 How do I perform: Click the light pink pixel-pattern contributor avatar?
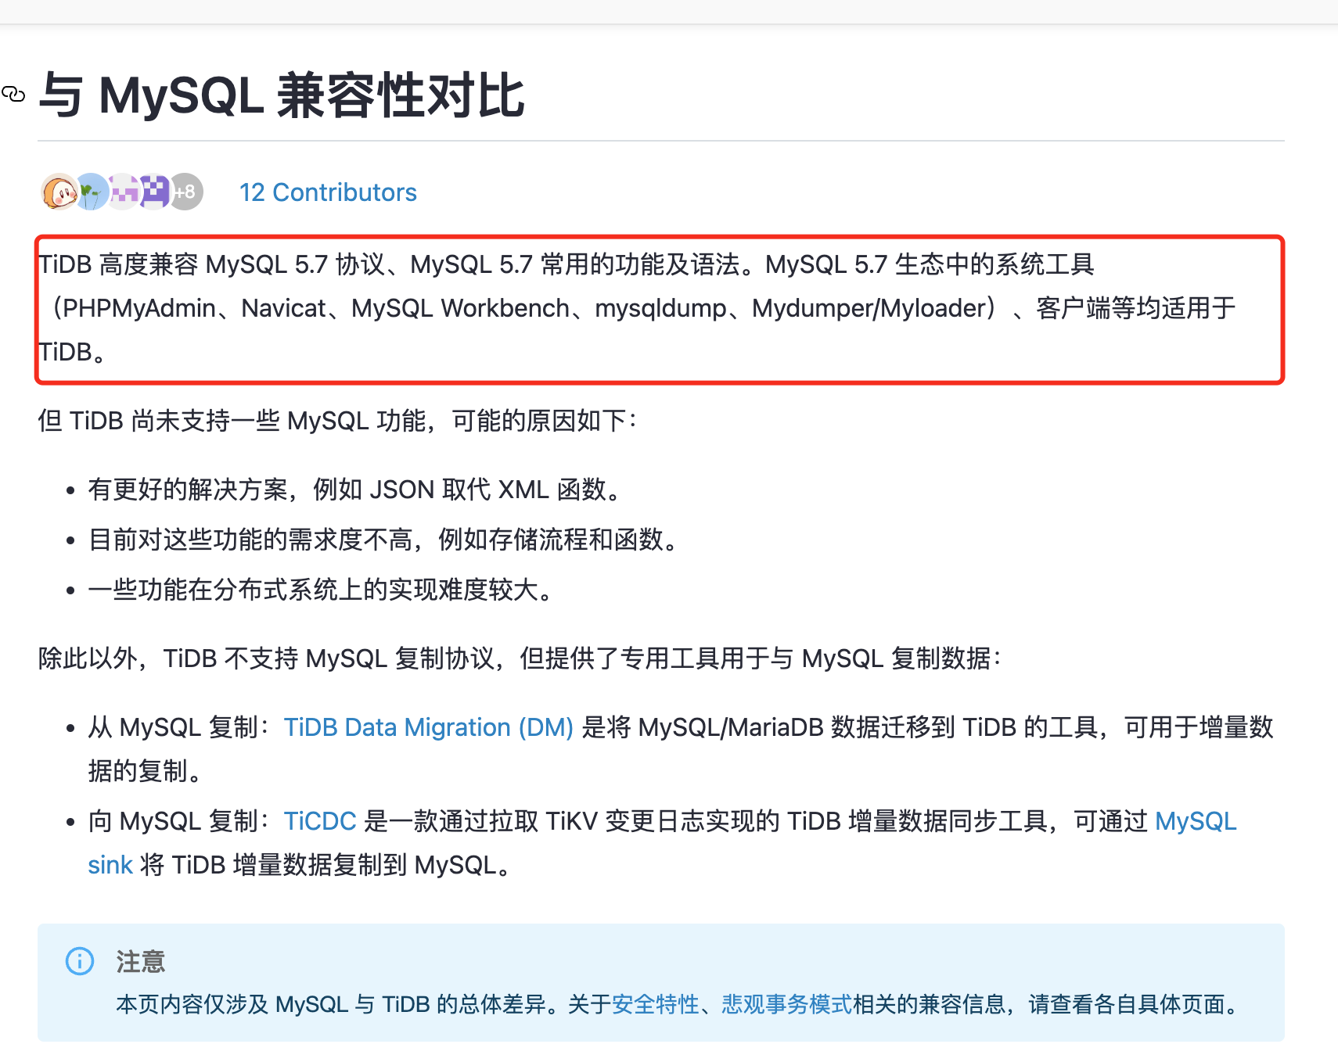coord(122,192)
